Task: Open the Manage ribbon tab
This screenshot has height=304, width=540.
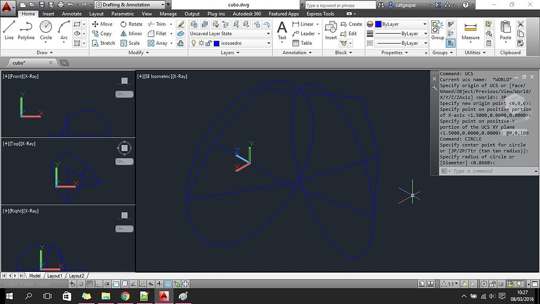Action: [169, 14]
